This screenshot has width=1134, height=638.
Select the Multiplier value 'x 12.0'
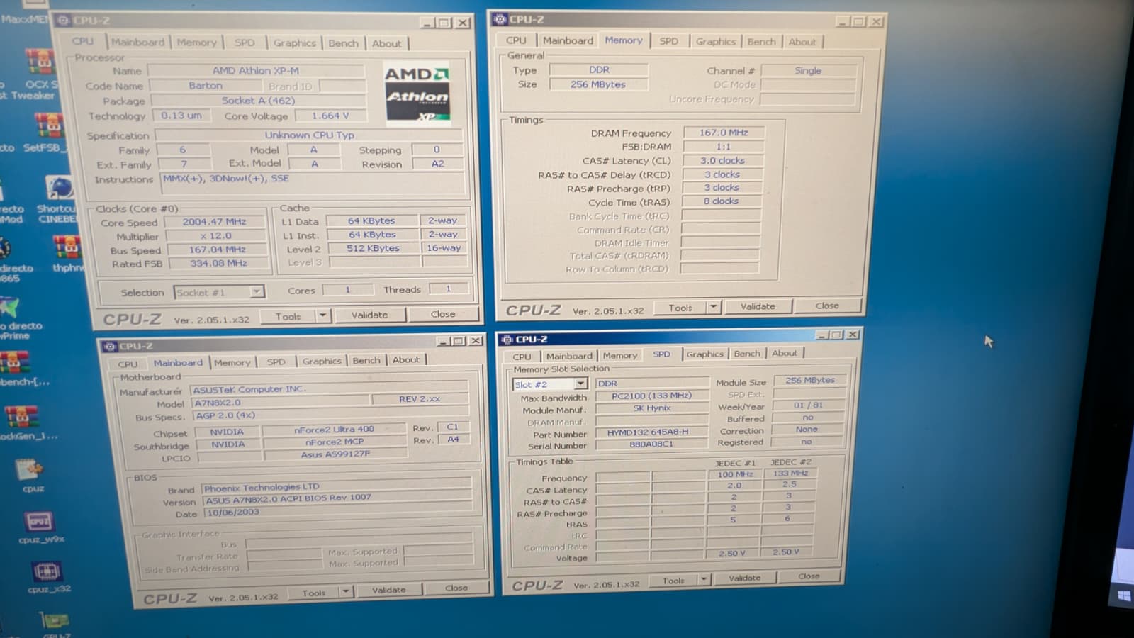tap(215, 236)
